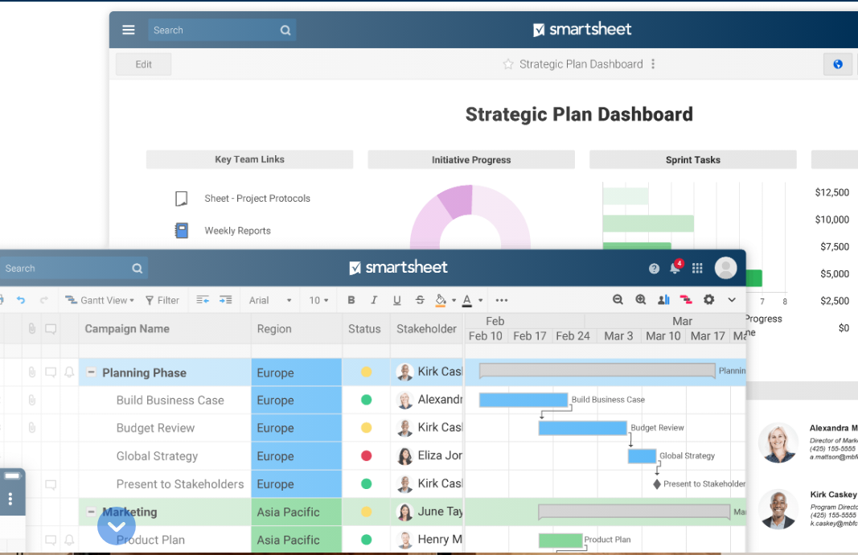The image size is (858, 555).
Task: Open the Initiative Progress widget header
Action: tap(471, 159)
